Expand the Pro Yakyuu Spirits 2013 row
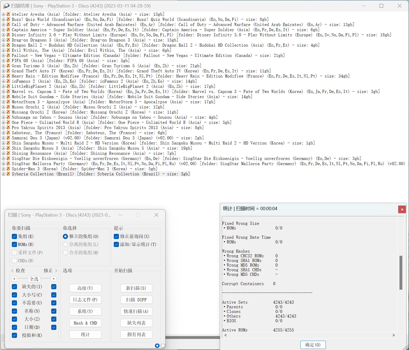409x350 pixels. (4, 128)
